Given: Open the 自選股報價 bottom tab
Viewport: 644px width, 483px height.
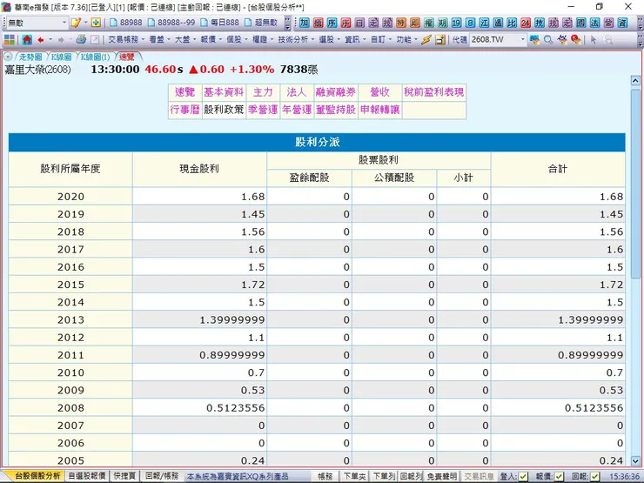Looking at the screenshot, I should coord(87,476).
